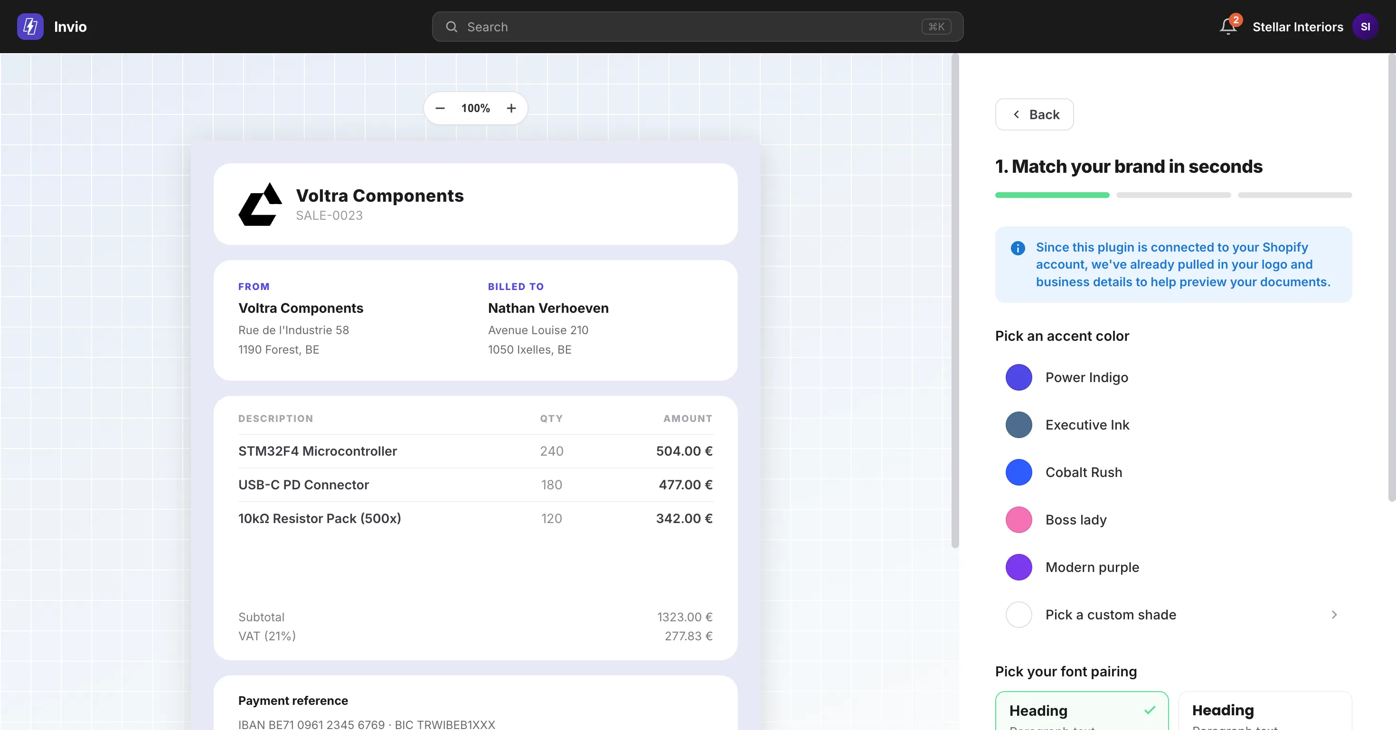Click the 100% zoom level value
This screenshot has height=730, width=1396.
475,108
